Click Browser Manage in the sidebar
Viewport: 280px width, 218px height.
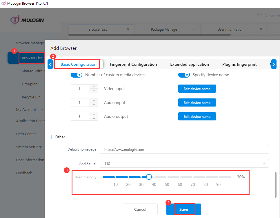(x=30, y=43)
